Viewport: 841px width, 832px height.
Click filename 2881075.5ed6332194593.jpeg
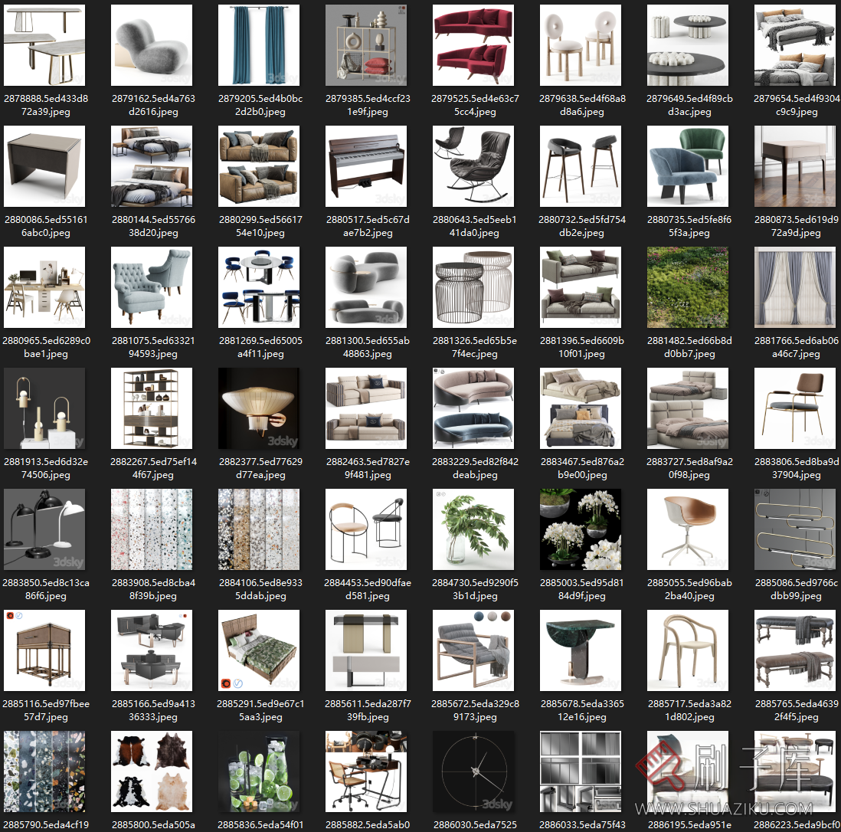[x=152, y=347]
